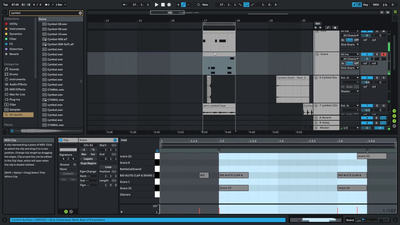Jump to the next locator arrow
The height and width of the screenshot is (225, 400).
pos(319,27)
